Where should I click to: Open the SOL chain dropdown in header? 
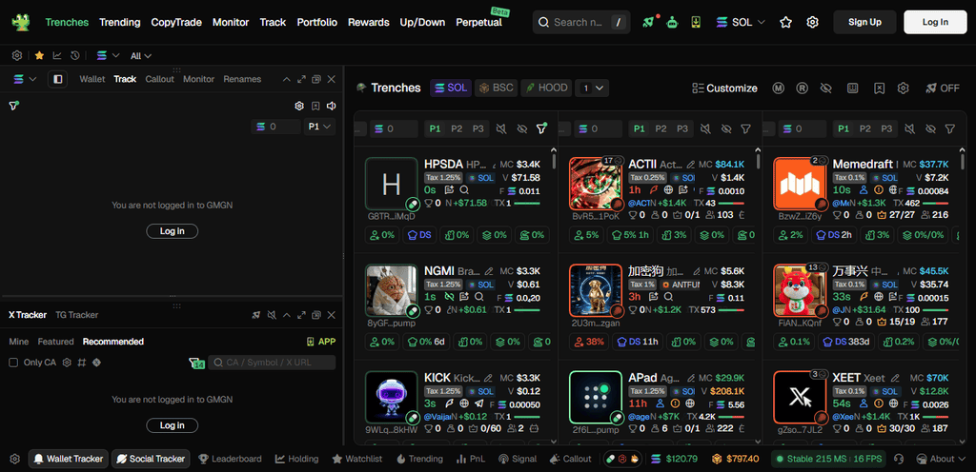pyautogui.click(x=741, y=22)
